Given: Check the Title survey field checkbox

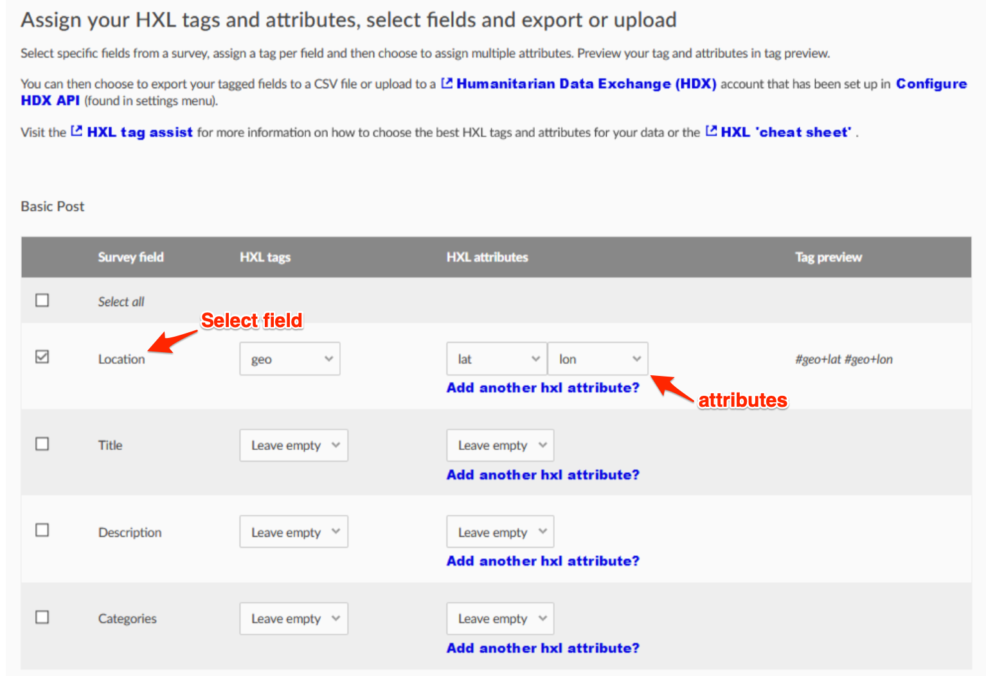Looking at the screenshot, I should [42, 443].
